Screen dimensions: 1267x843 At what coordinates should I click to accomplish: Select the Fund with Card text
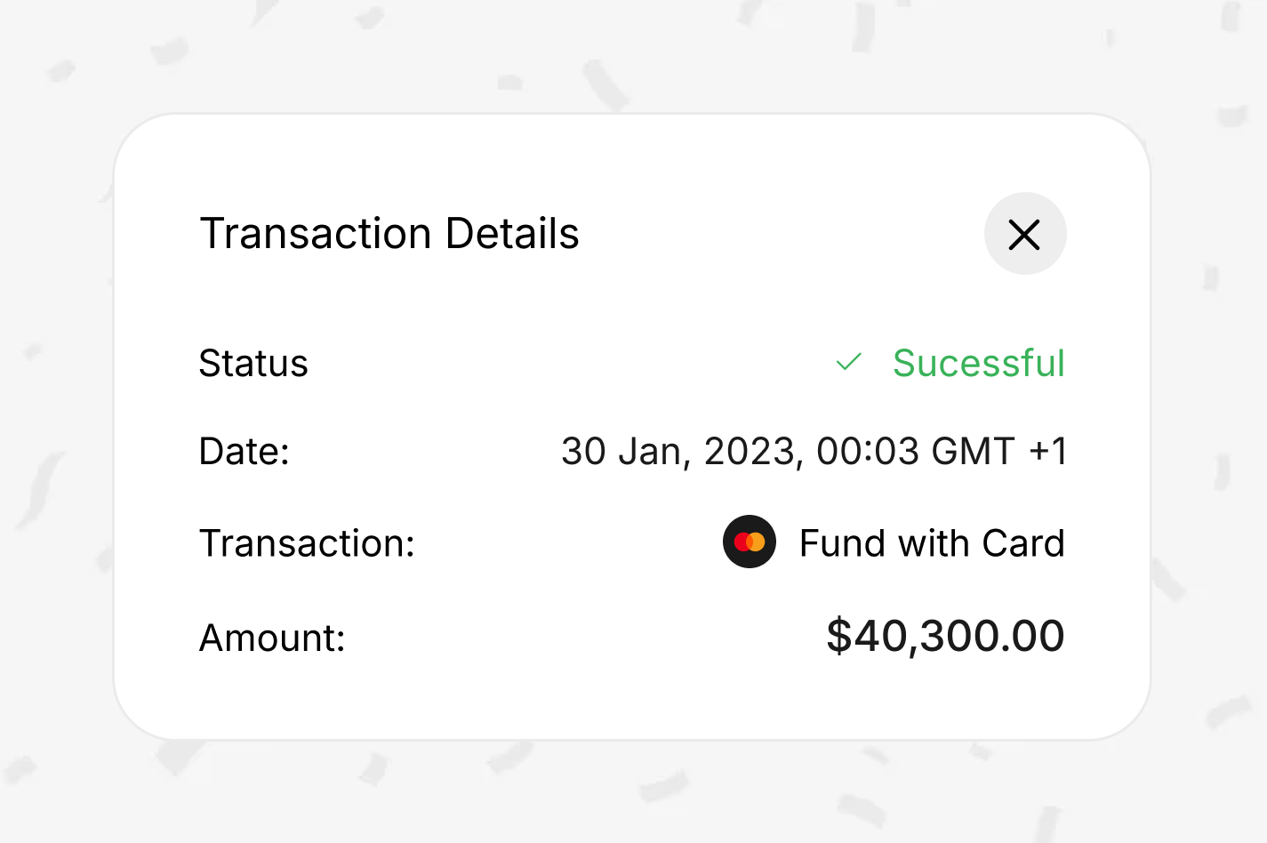[932, 543]
